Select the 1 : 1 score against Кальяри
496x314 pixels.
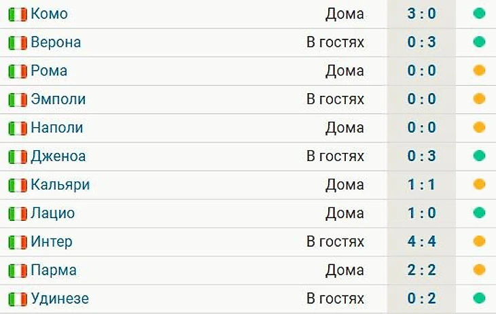[421, 185]
